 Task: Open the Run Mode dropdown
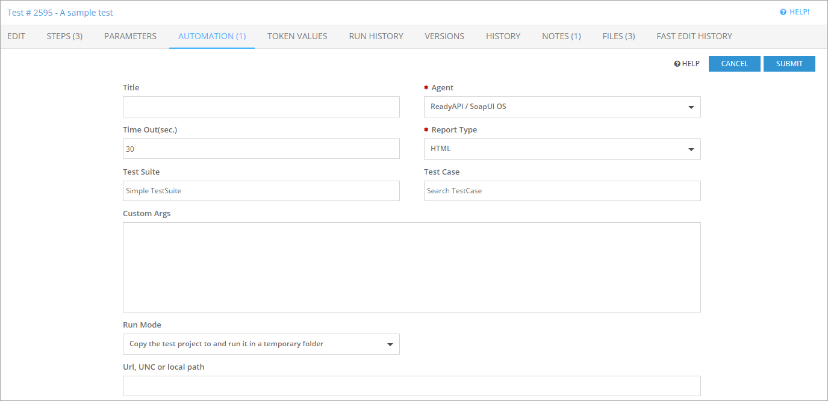[x=261, y=344]
